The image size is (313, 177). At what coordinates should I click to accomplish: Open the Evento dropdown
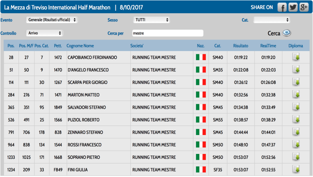(52, 20)
